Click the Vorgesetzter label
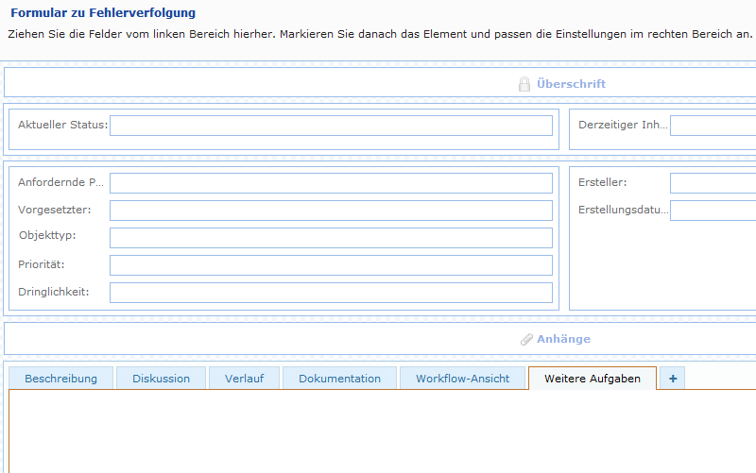This screenshot has width=756, height=473. click(55, 210)
